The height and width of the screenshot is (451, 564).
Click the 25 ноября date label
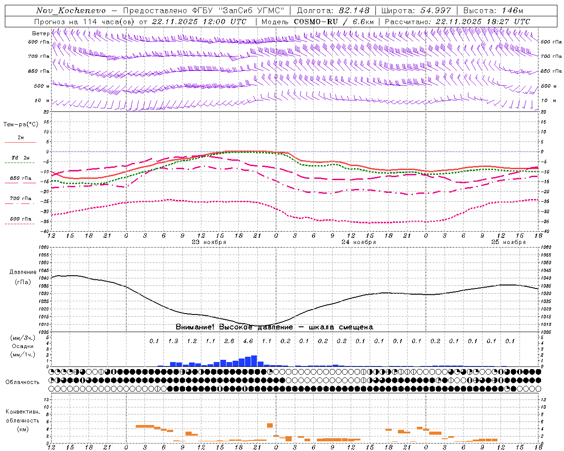coord(508,242)
